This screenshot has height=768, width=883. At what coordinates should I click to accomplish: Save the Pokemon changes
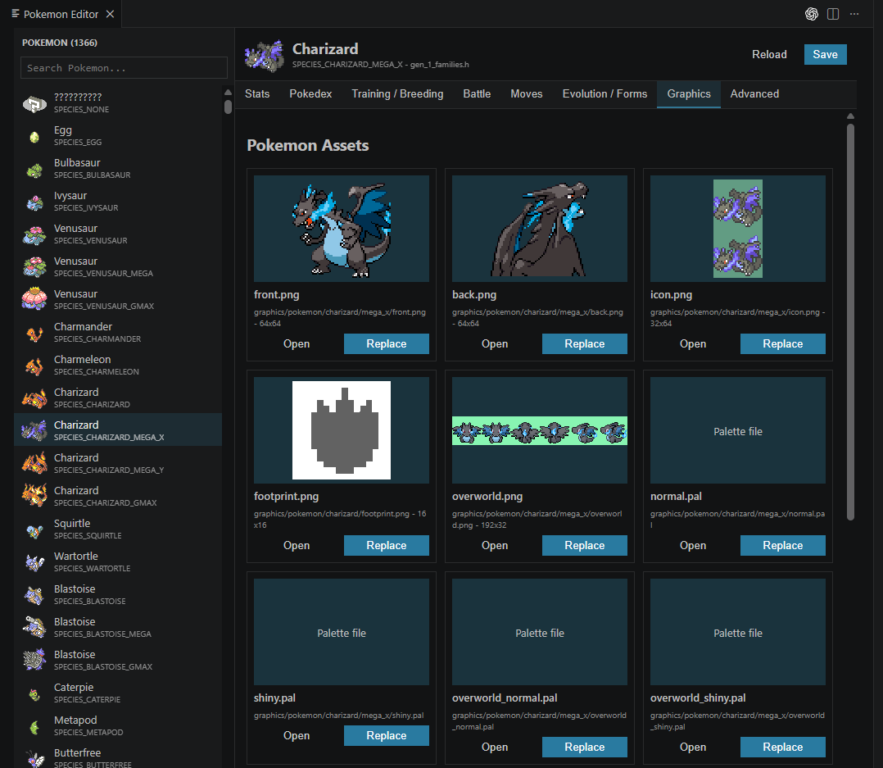click(825, 55)
